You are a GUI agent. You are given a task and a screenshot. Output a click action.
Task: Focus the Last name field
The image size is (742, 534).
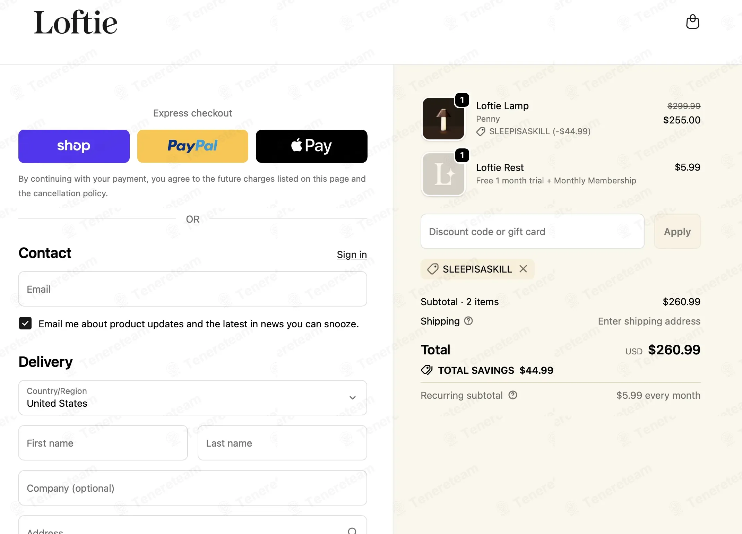pos(282,443)
